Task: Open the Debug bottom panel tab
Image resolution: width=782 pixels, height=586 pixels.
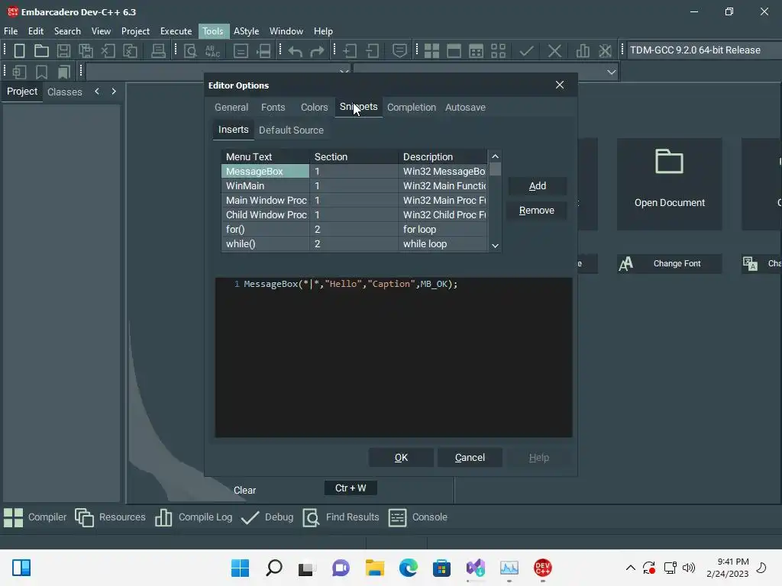Action: [x=267, y=517]
